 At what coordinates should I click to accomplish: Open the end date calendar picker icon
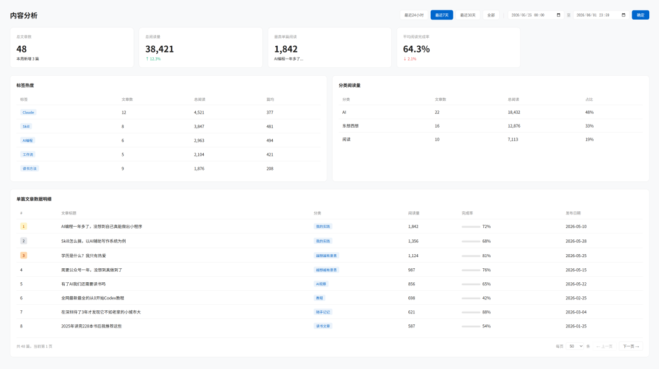623,15
